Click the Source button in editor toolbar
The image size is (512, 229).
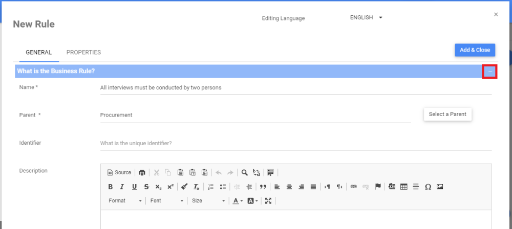pos(119,173)
